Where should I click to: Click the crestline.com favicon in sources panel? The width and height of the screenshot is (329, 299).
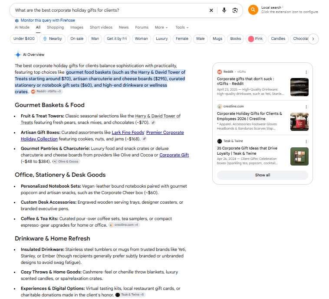220,107
